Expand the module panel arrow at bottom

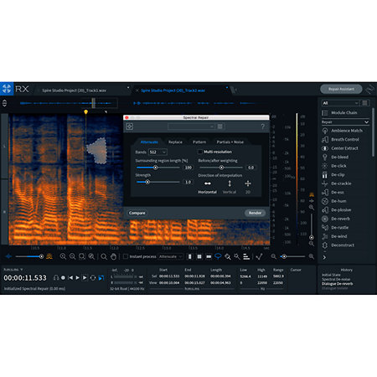coord(324,257)
